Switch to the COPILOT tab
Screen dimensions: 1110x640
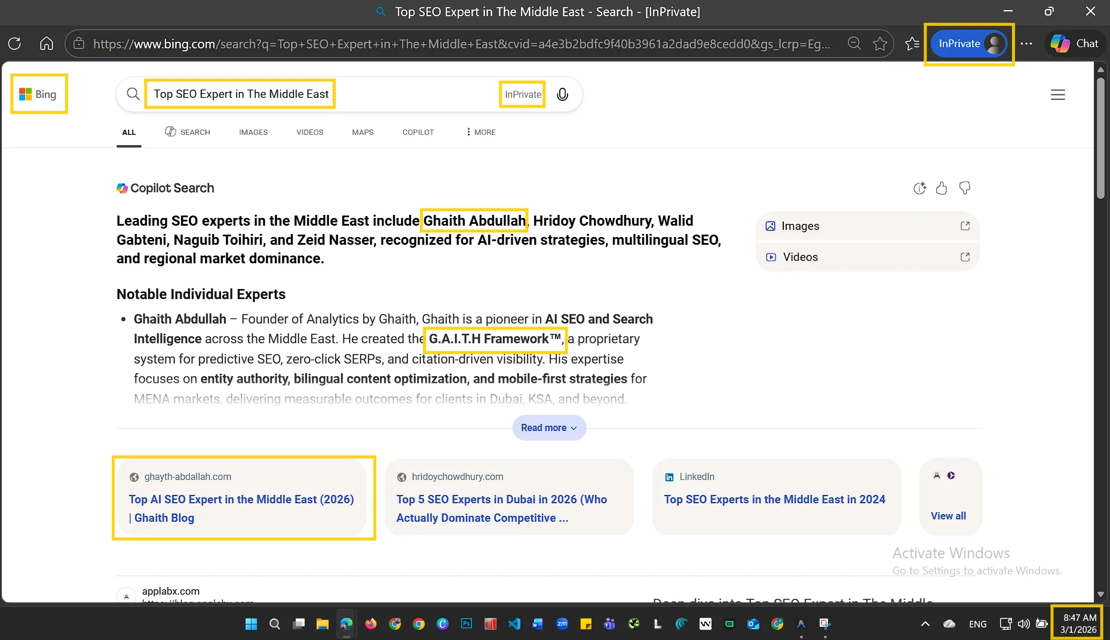(418, 132)
